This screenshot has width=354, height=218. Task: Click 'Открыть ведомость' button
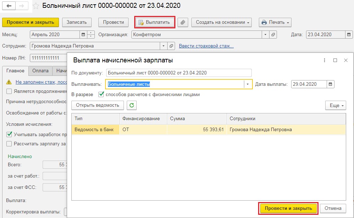98,105
